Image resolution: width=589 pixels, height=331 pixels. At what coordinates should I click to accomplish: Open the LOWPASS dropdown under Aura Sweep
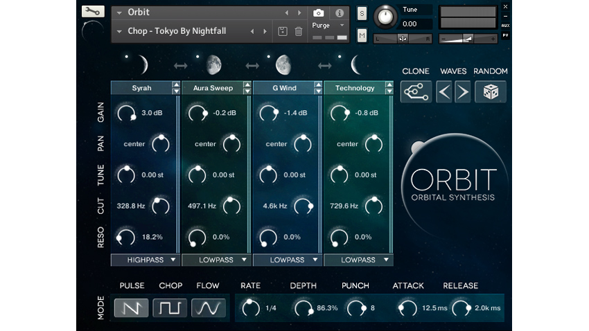pos(216,260)
